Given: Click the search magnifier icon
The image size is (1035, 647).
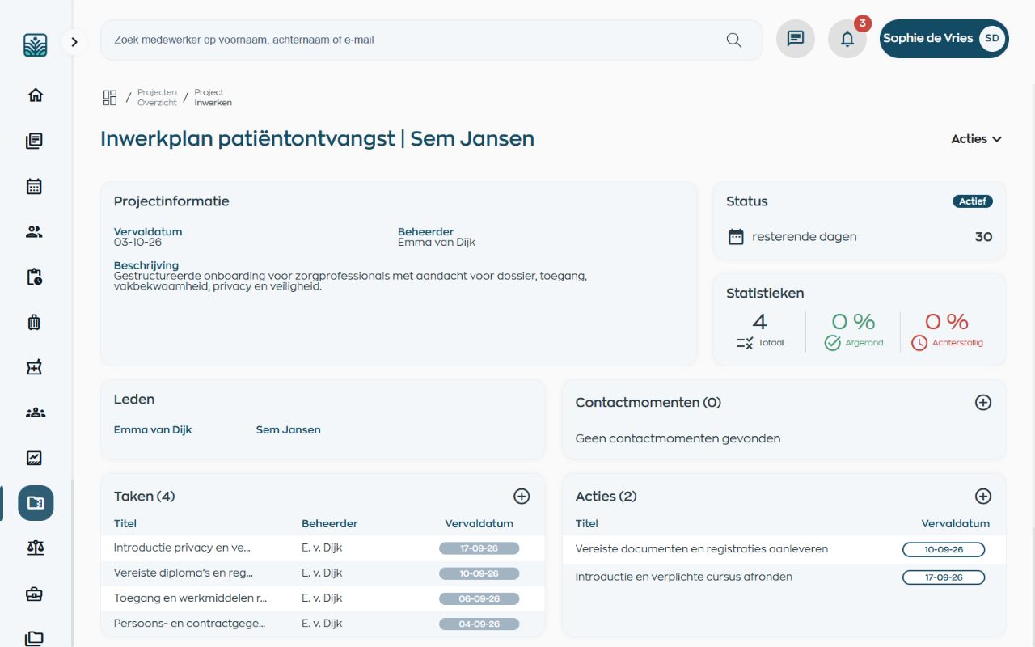Looking at the screenshot, I should click(x=734, y=40).
